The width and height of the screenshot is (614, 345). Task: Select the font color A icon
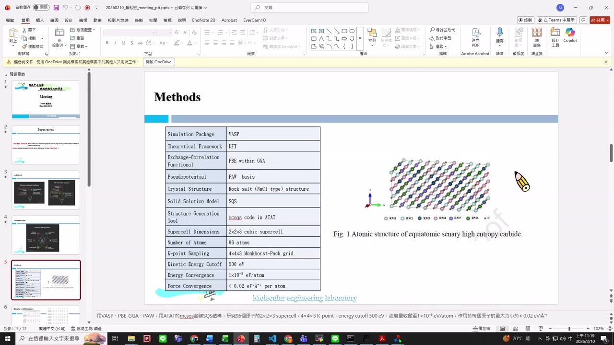click(189, 43)
